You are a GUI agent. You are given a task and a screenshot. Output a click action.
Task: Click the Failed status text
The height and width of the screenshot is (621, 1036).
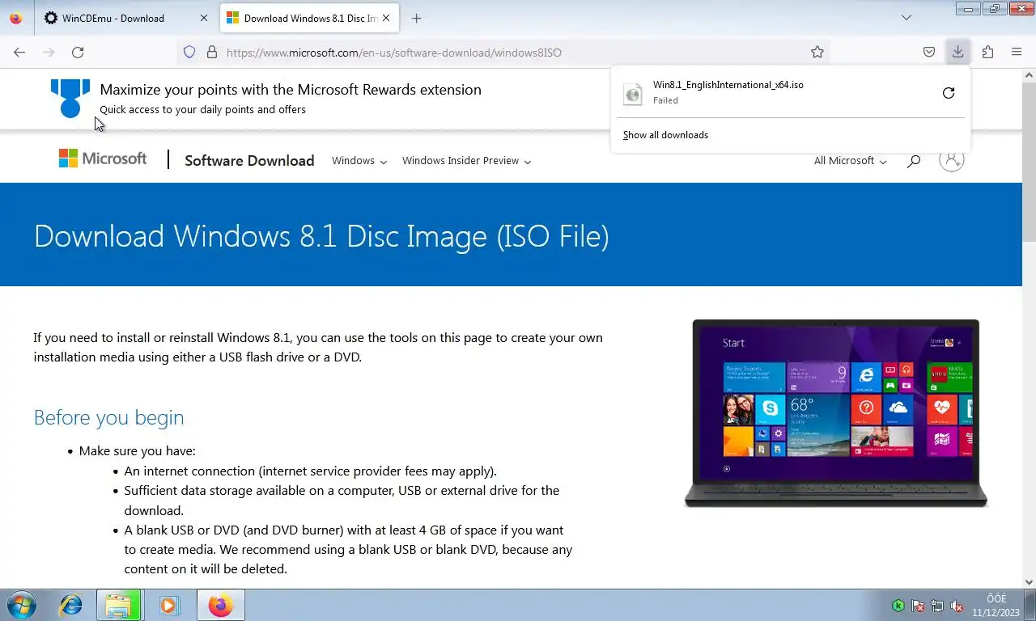[665, 100]
